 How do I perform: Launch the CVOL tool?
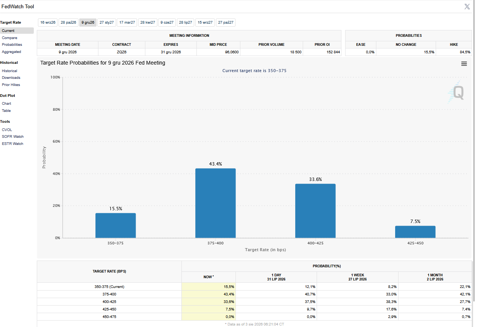coord(7,130)
